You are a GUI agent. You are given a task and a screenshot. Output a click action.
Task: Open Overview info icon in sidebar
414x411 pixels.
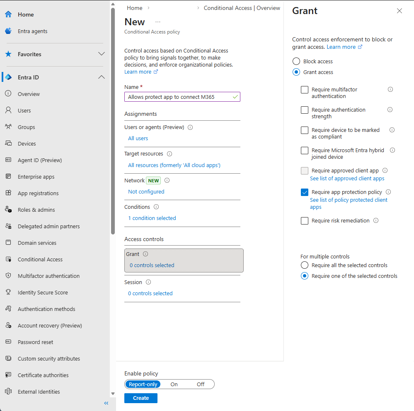(8, 94)
